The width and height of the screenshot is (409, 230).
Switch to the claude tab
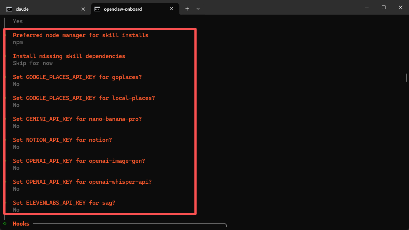[40, 9]
